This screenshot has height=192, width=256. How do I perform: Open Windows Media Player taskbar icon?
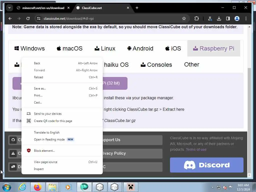click(68, 187)
